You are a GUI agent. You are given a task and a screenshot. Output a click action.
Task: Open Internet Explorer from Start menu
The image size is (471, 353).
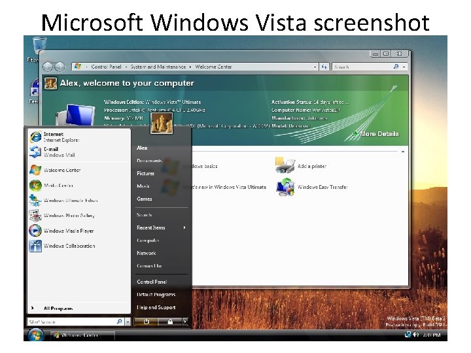tap(78, 137)
